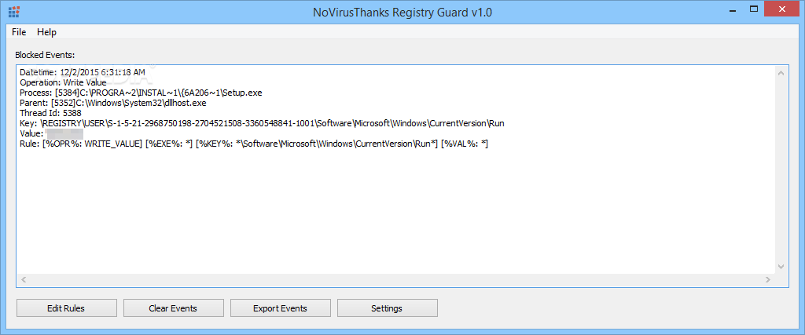The height and width of the screenshot is (335, 805).
Task: Click the Edit Rules button
Action: (x=66, y=308)
